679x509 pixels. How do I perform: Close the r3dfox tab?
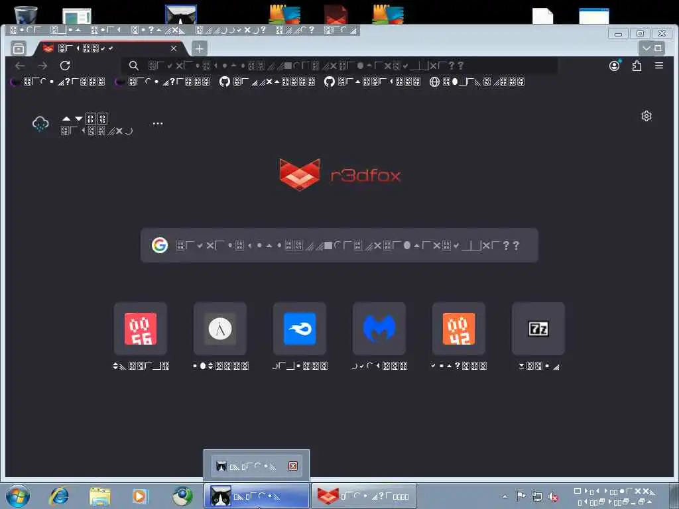174,48
